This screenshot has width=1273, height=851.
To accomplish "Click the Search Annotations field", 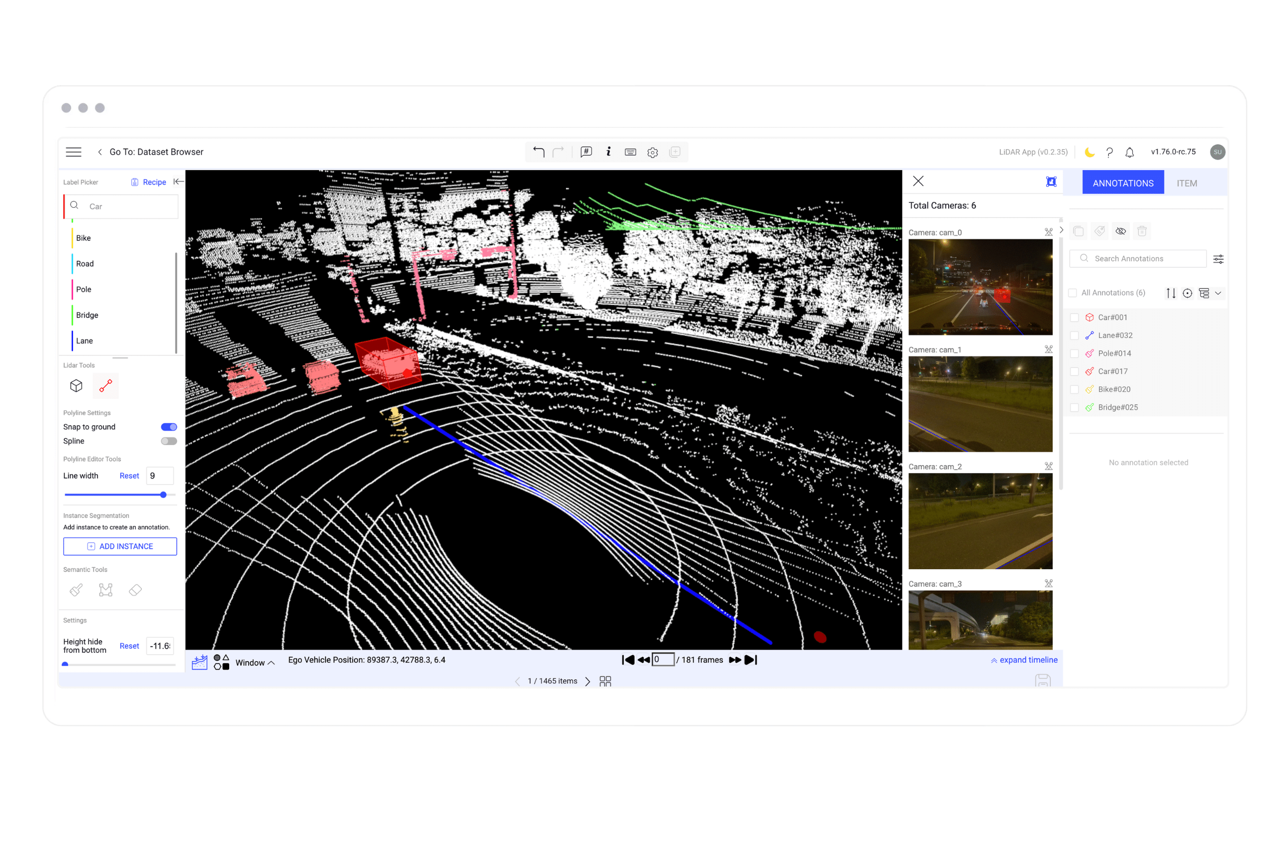I will (x=1137, y=259).
